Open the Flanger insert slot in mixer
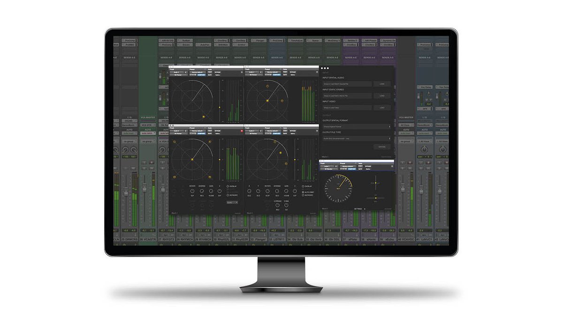This screenshot has width=563, height=316. tap(259, 40)
